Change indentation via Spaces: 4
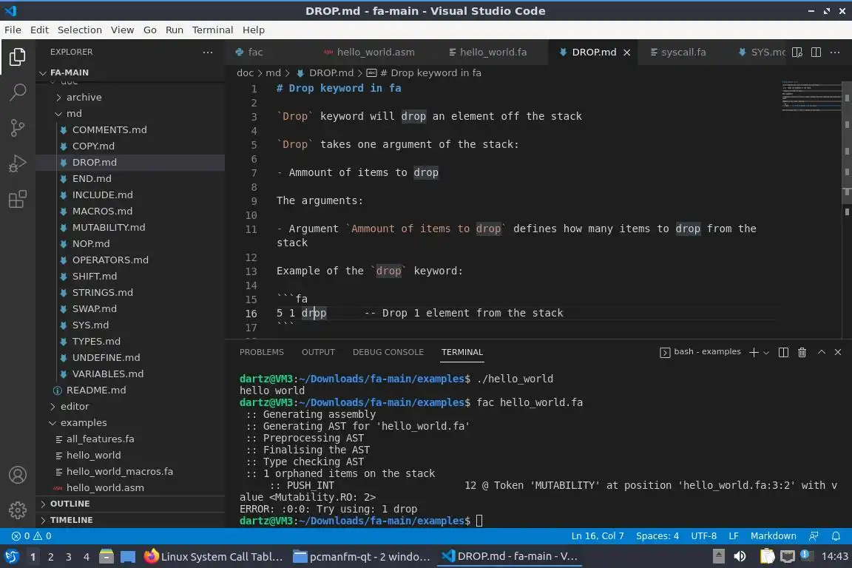Viewport: 852px width, 568px height. click(x=657, y=536)
